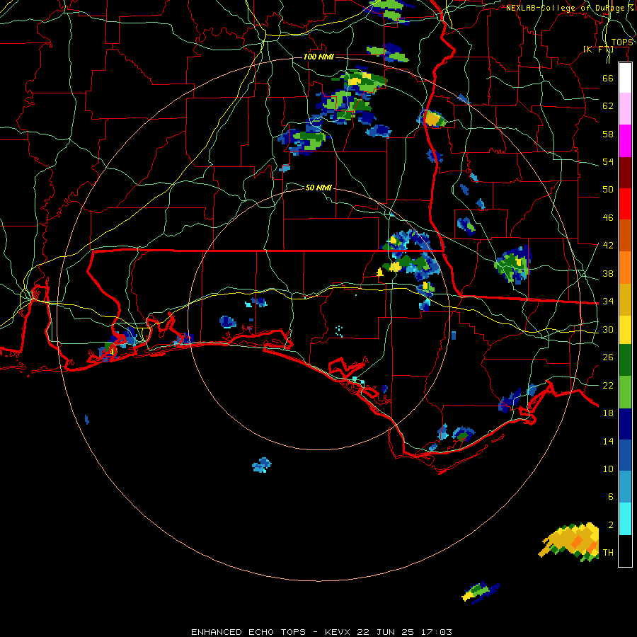Click the "22 JUN 25" date in caption
Image resolution: width=637 pixels, height=637 pixels.
coord(386,632)
